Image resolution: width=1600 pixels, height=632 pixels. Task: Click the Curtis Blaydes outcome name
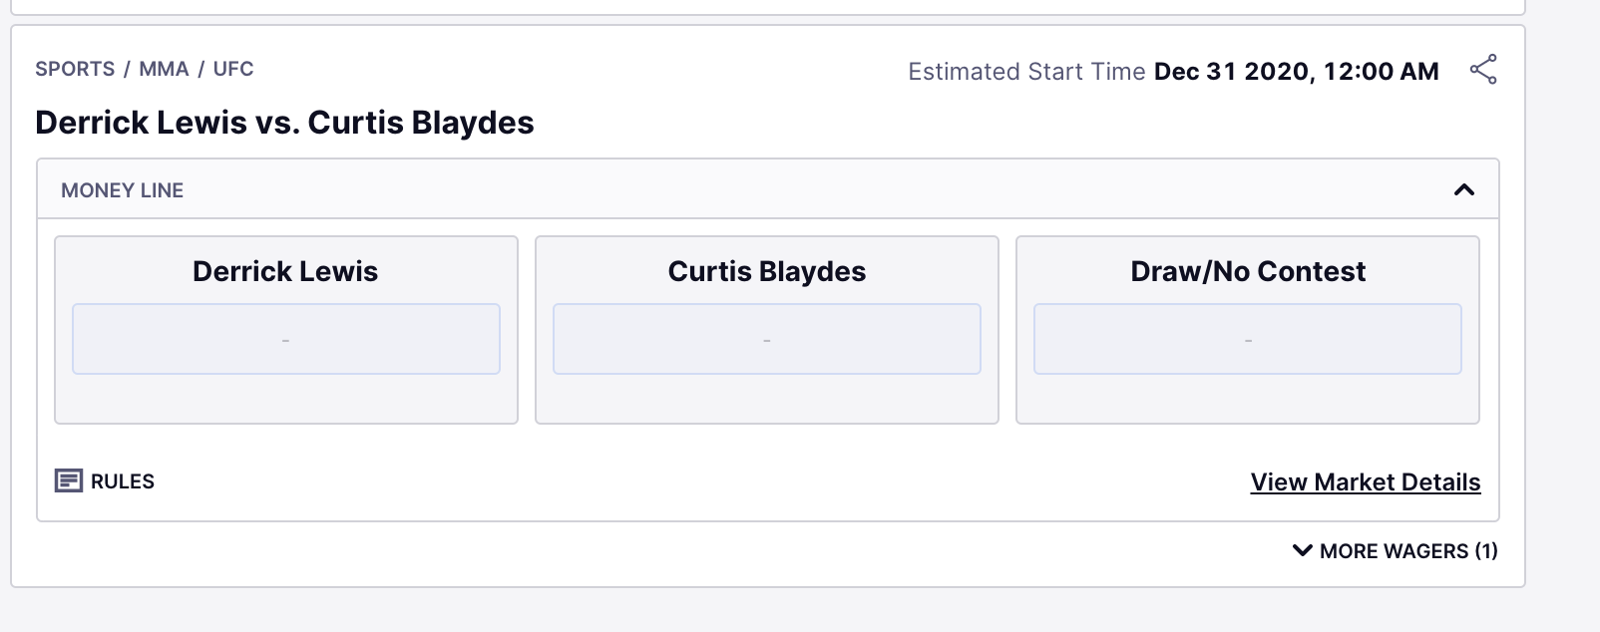coord(766,271)
